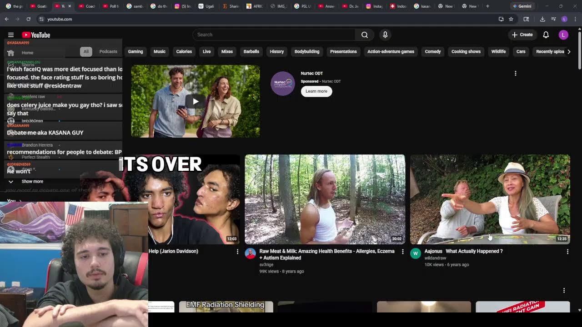Viewport: 582px width, 327px height.
Task: Select the Gaming filter chip
Action: click(x=135, y=52)
